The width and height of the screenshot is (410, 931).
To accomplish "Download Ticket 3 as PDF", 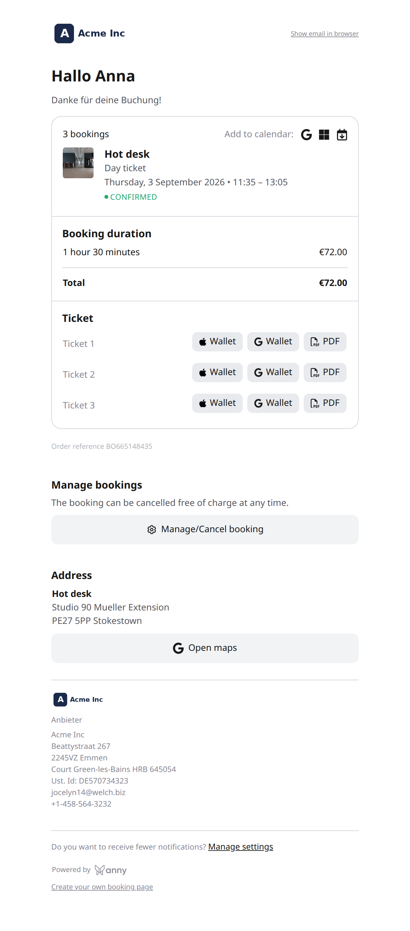I will click(325, 403).
